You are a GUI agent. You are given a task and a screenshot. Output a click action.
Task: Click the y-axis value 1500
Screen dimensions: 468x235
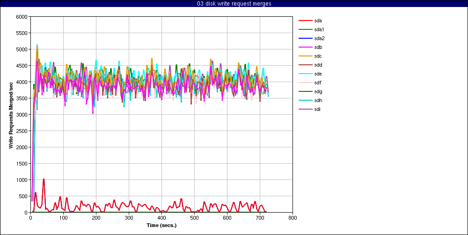22,164
